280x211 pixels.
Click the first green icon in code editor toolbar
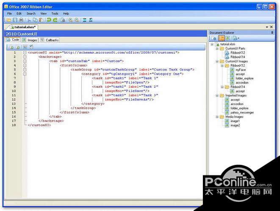tap(12, 47)
